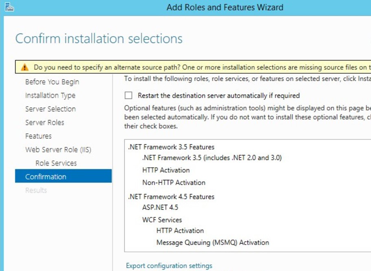Switch to the Server Roles step

[44, 122]
